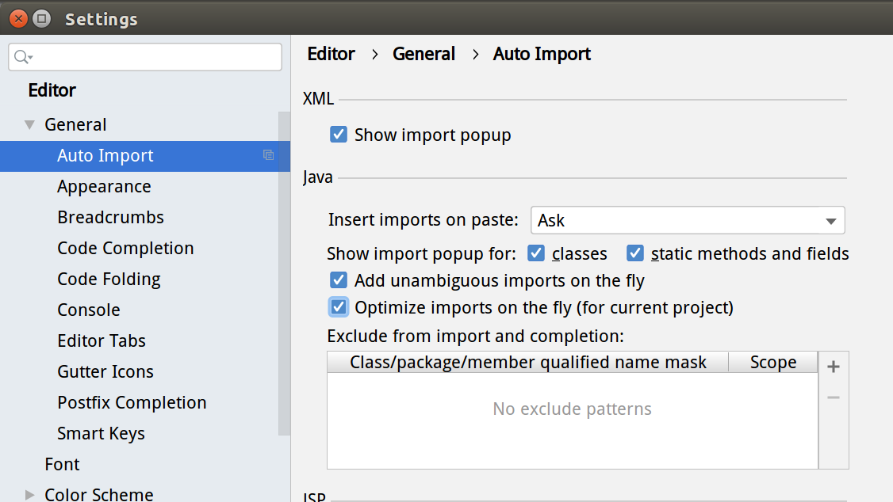Open the Insert imports on paste dropdown

click(x=687, y=220)
